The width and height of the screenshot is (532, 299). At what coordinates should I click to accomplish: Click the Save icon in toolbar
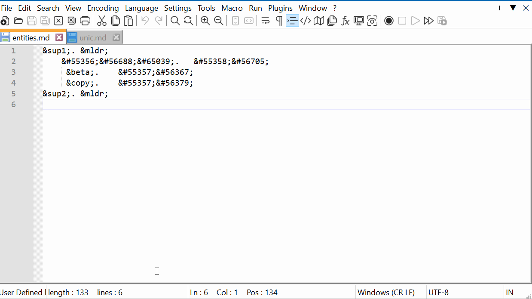(32, 21)
